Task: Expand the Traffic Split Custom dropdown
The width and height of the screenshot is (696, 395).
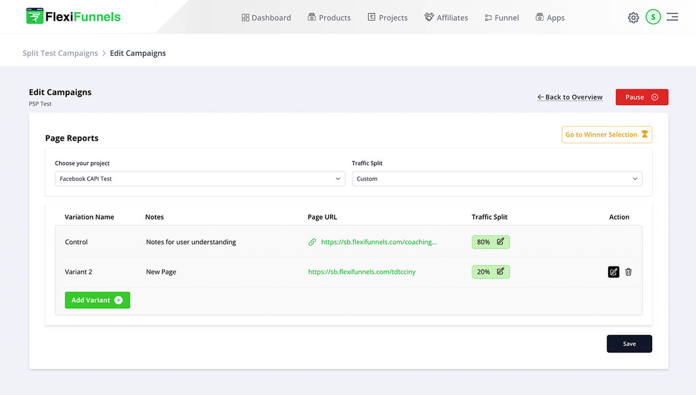Action: pos(496,179)
